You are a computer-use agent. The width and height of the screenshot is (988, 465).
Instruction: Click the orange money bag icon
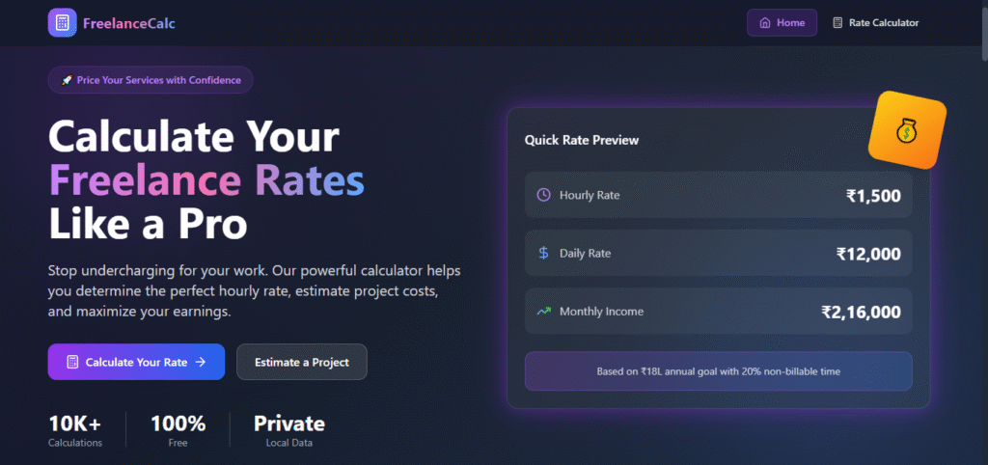click(907, 130)
